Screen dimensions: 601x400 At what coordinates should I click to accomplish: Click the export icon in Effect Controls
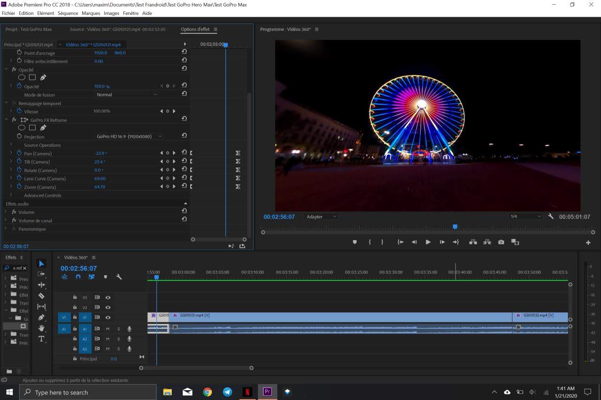[x=242, y=246]
